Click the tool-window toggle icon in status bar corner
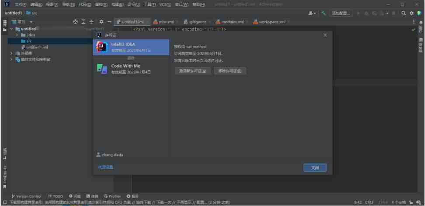 (x=5, y=202)
